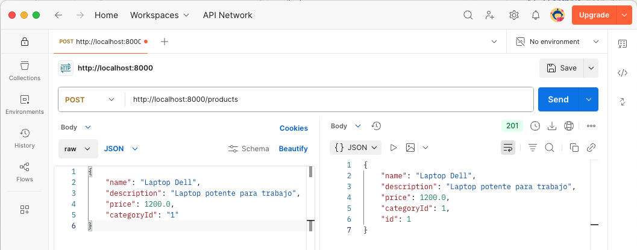Click the Upgrade button
Viewport: 637px width, 250px height.
tap(594, 15)
